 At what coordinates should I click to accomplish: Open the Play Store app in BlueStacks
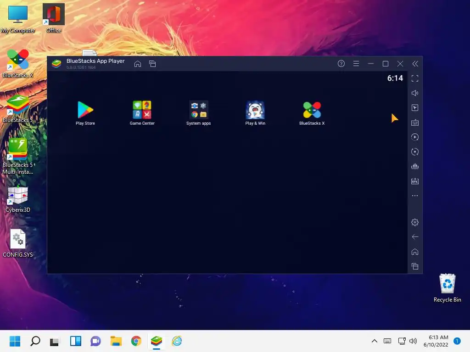[85, 113]
